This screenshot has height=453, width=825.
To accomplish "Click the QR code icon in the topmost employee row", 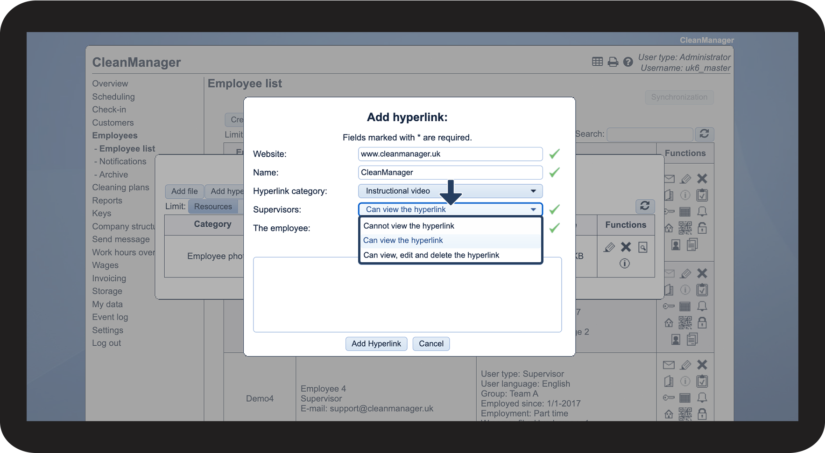I will pos(685,228).
